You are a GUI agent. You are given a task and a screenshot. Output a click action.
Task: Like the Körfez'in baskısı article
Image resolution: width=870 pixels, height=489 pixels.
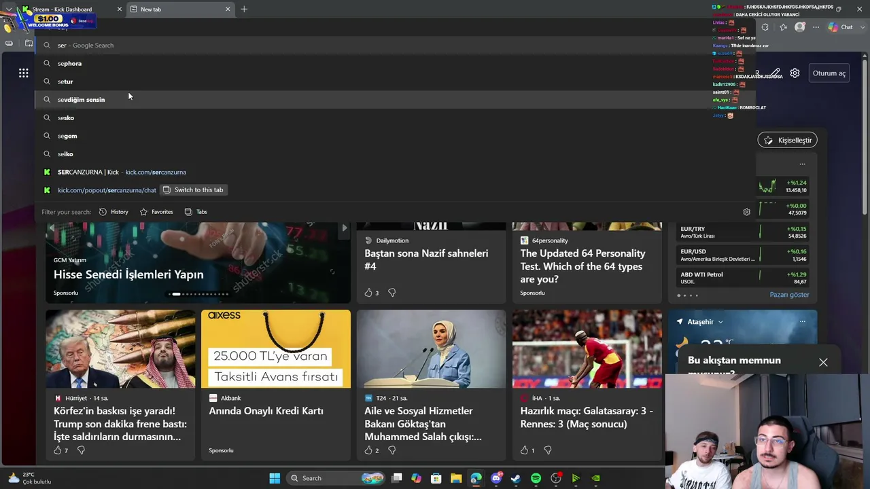(x=58, y=450)
